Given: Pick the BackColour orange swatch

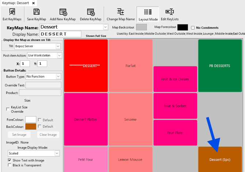Looking at the screenshot, I should (x=30, y=127).
